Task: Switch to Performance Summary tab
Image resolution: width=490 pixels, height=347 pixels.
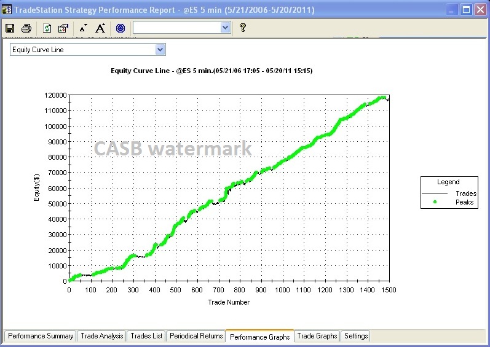Action: (x=41, y=336)
